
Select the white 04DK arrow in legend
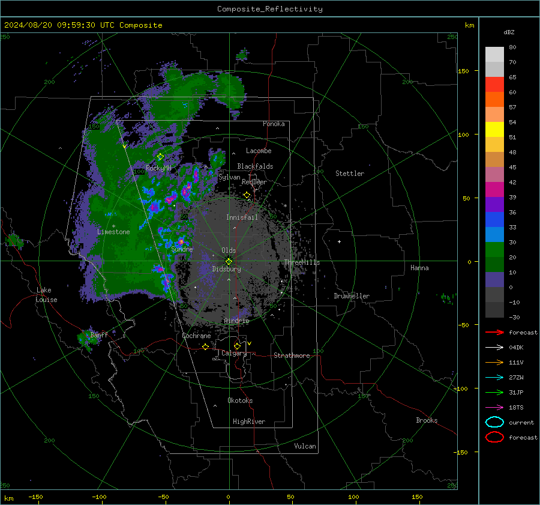pos(494,347)
